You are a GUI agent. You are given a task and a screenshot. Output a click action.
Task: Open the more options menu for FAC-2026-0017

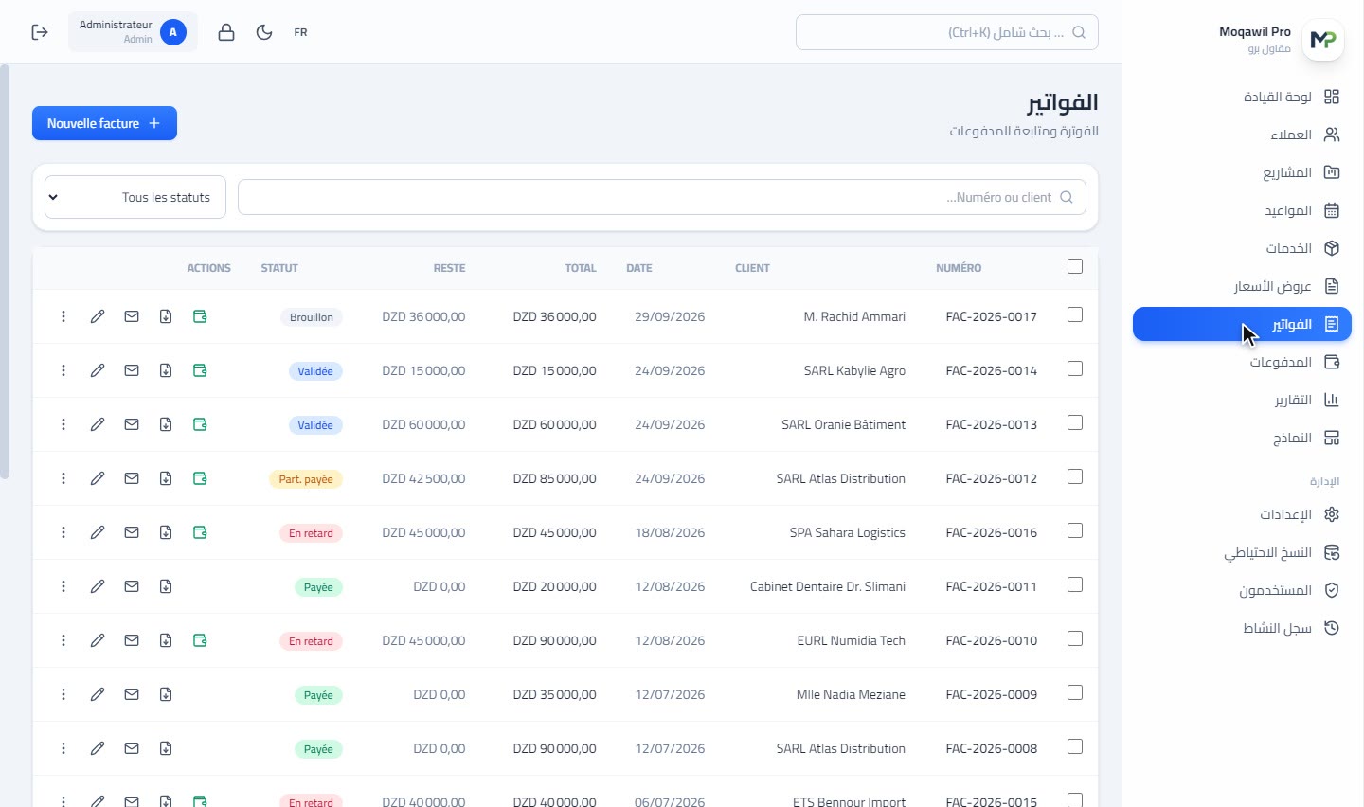[x=63, y=316]
